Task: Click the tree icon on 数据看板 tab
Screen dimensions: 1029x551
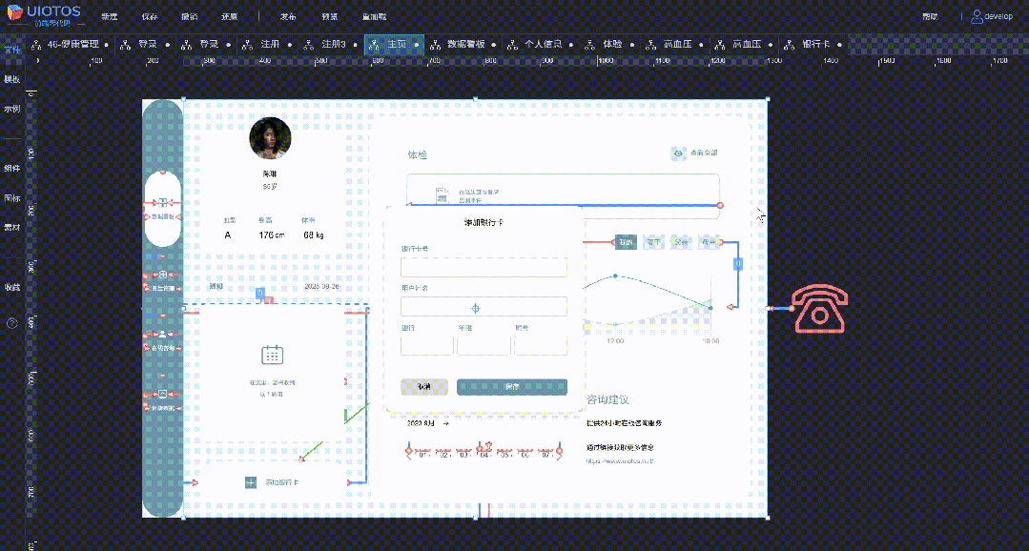Action: click(435, 45)
